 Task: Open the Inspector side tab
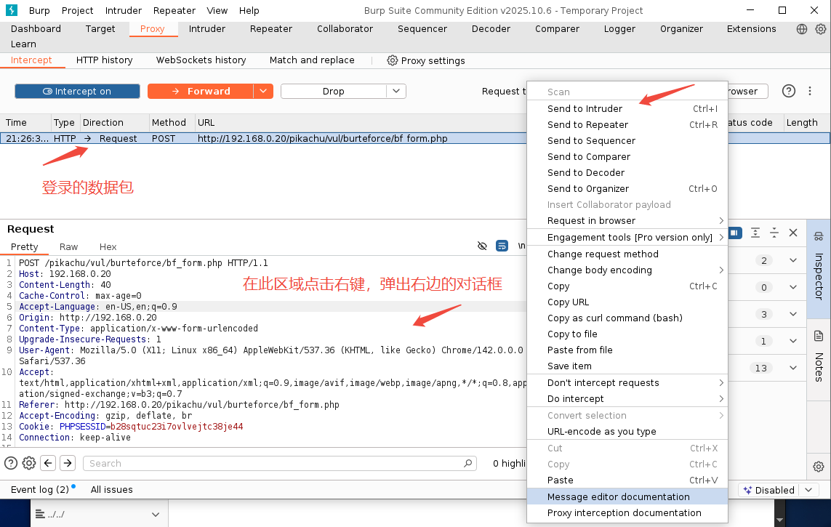point(819,269)
